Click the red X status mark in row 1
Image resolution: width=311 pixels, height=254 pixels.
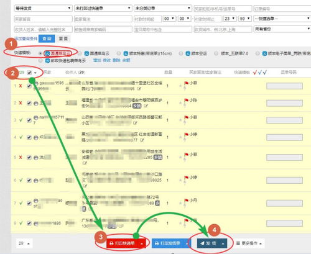click(x=21, y=86)
